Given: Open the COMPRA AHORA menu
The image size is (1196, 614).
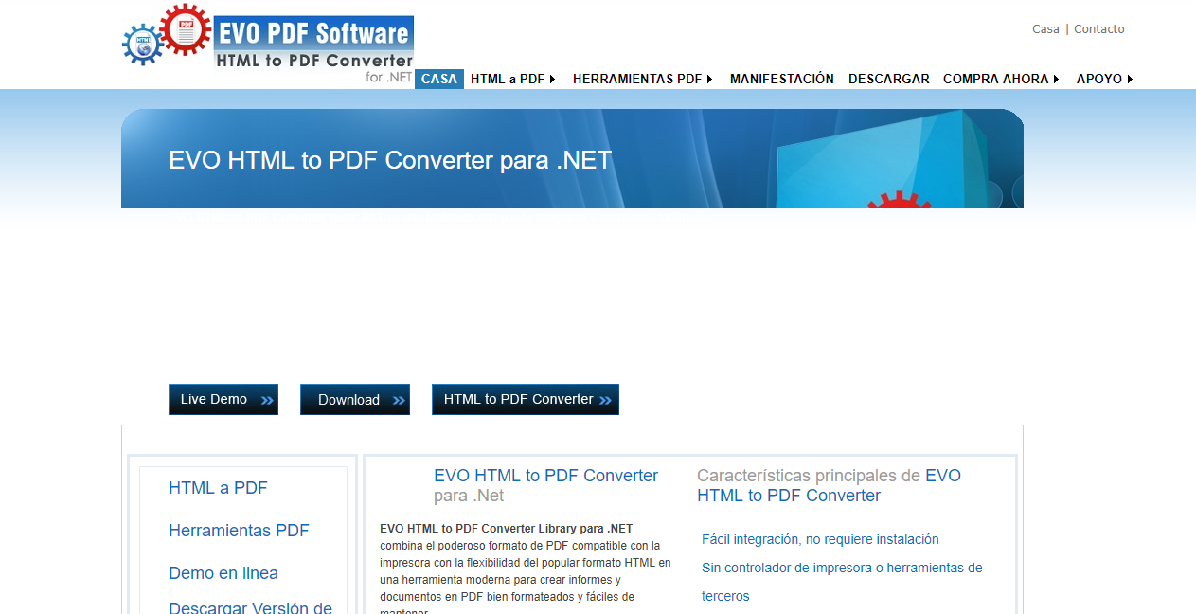Looking at the screenshot, I should coord(996,79).
